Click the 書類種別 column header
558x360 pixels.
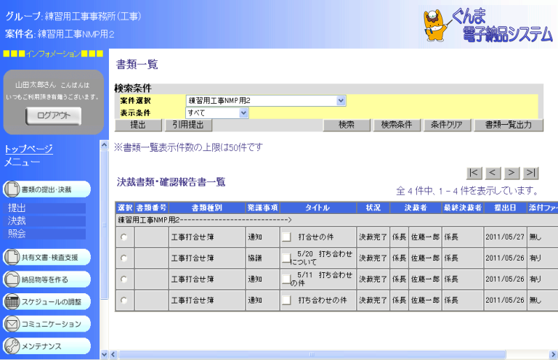207,208
